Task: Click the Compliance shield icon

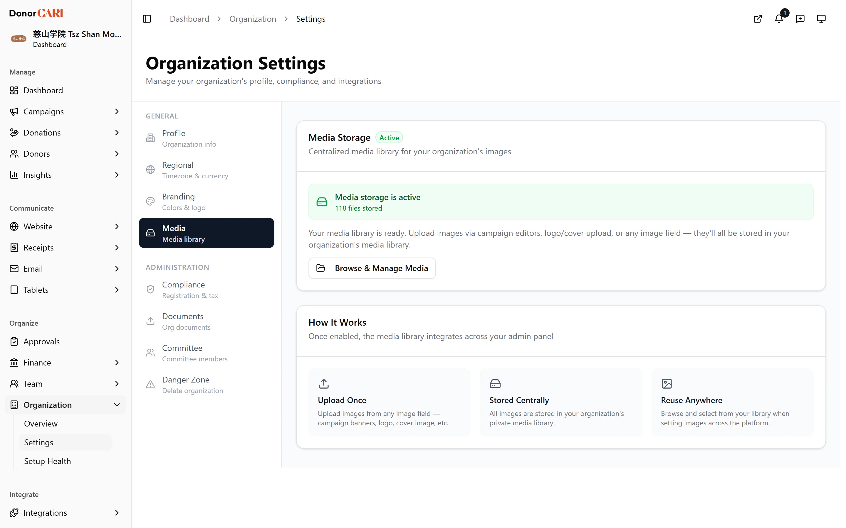Action: point(150,290)
